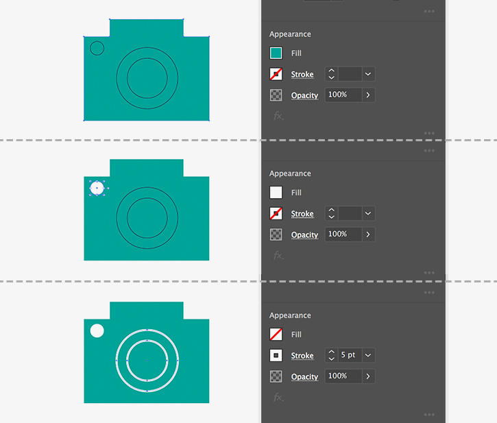Open stroke weight dropdown in middle panel
Screen dimensions: 497x423
click(x=368, y=213)
